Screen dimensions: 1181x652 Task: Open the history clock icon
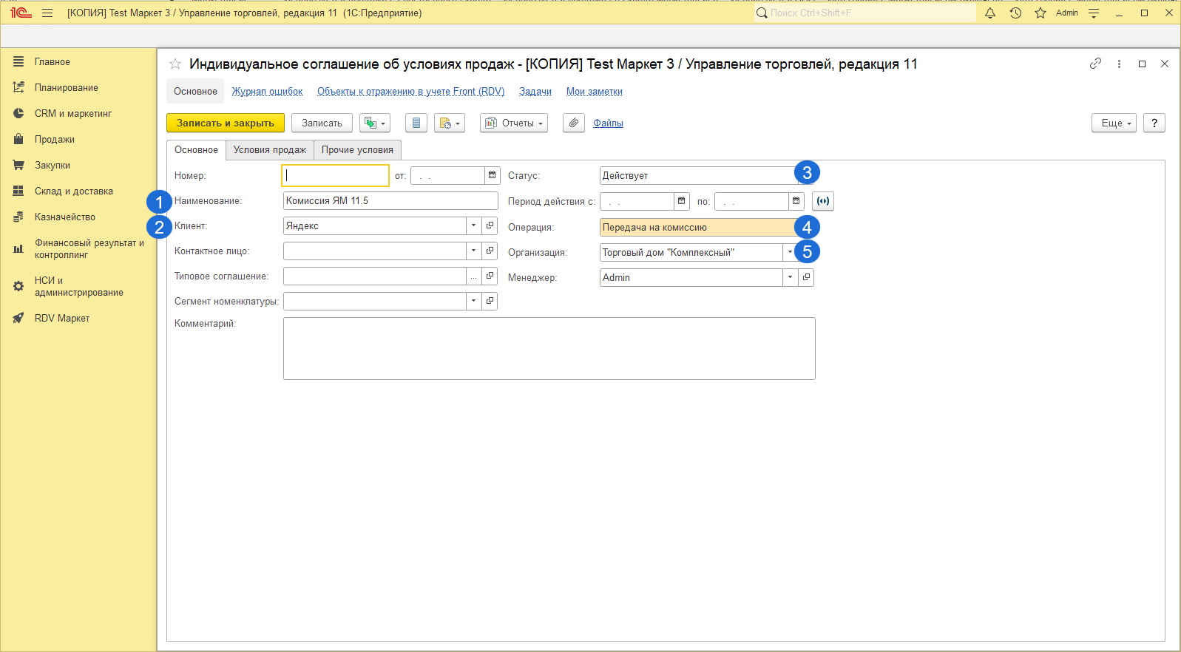(x=1015, y=13)
